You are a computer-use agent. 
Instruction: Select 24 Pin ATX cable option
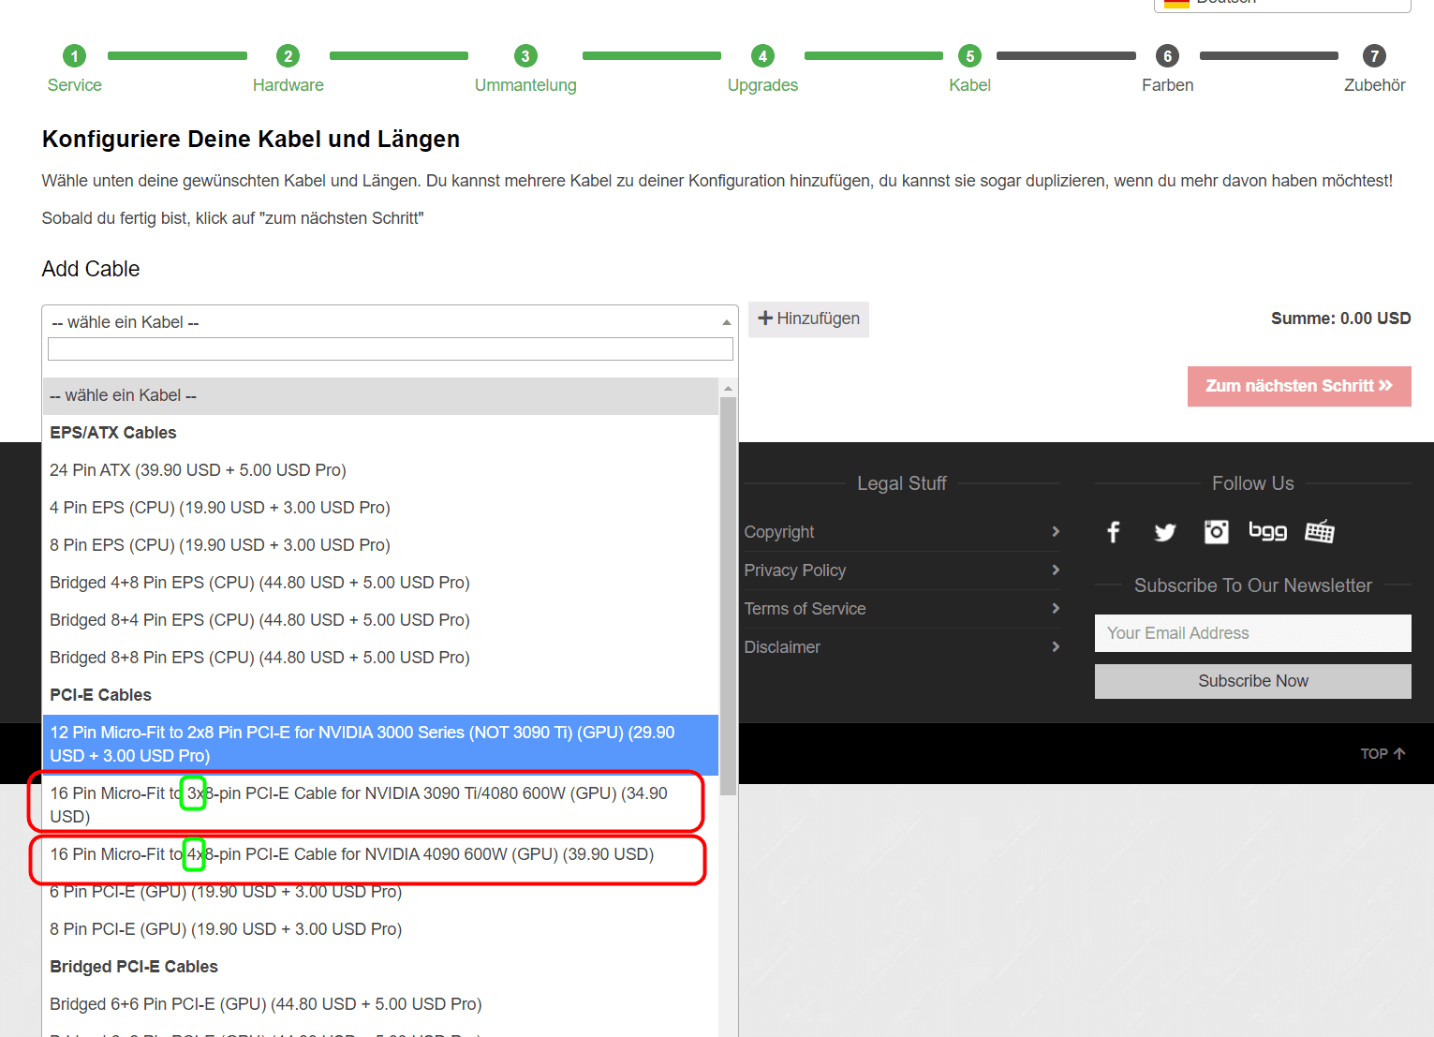click(380, 470)
